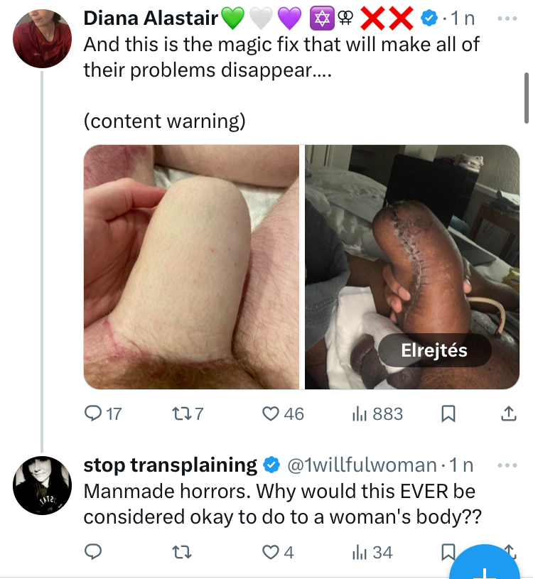Repost Diana Alastair's post
The height and width of the screenshot is (579, 533).
pos(185,413)
